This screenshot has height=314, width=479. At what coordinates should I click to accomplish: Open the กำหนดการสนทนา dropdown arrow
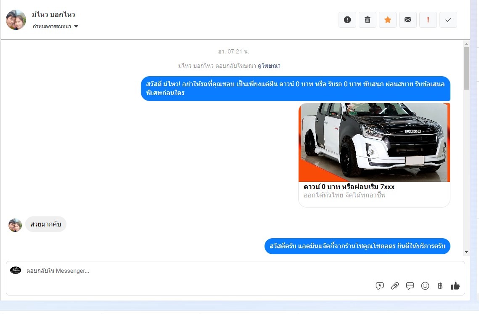click(76, 26)
